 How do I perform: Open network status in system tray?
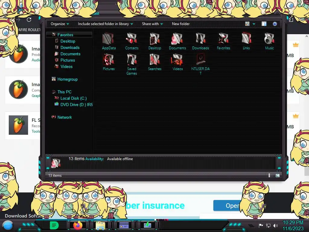pos(268,225)
